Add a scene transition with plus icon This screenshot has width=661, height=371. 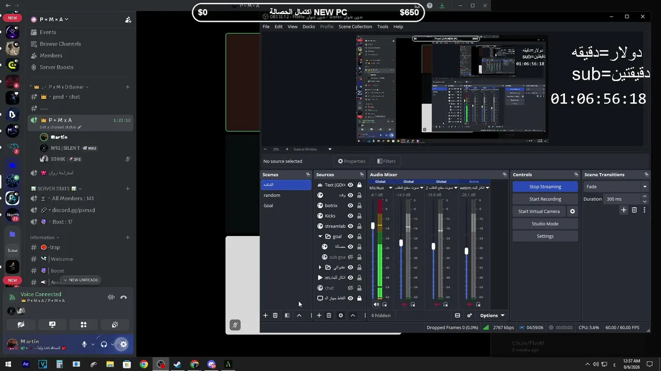(x=624, y=210)
